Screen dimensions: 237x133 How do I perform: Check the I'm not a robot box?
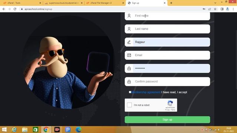coord(129,105)
